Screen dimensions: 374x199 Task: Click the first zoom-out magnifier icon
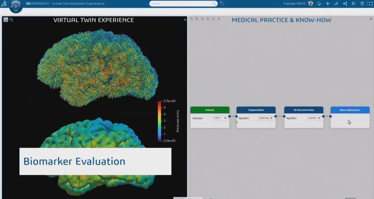[191, 19]
